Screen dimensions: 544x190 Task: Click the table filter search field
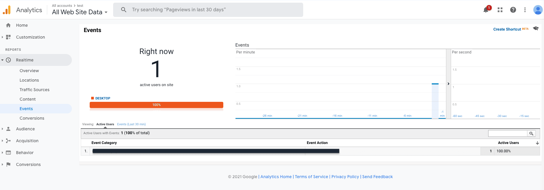507,134
